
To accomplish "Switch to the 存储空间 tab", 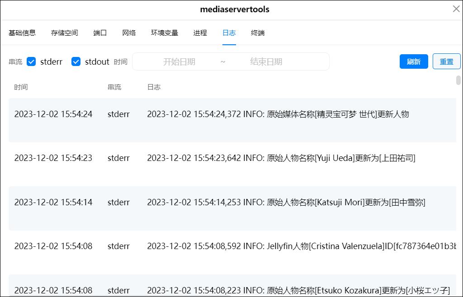I will tap(65, 33).
